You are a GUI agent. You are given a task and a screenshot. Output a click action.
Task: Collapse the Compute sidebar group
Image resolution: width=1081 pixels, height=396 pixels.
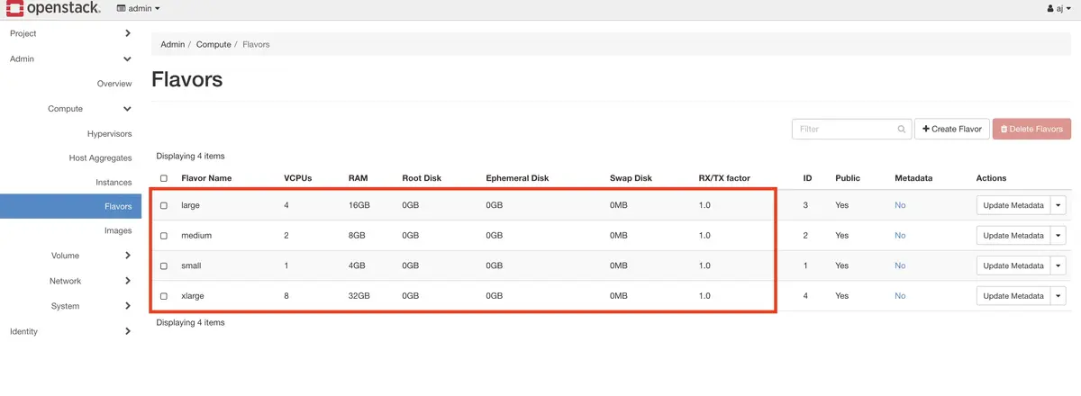pos(90,109)
